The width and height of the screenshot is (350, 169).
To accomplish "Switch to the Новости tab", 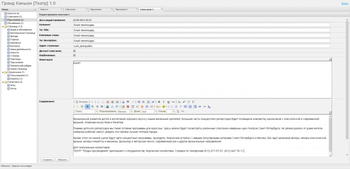I will 50,9.
